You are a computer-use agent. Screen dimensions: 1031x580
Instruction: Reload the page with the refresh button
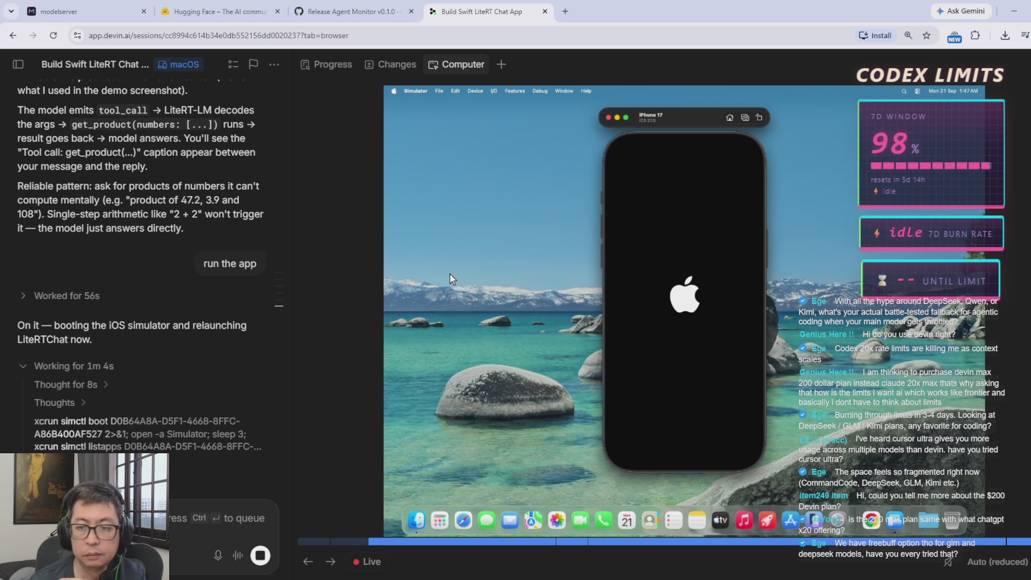point(53,35)
